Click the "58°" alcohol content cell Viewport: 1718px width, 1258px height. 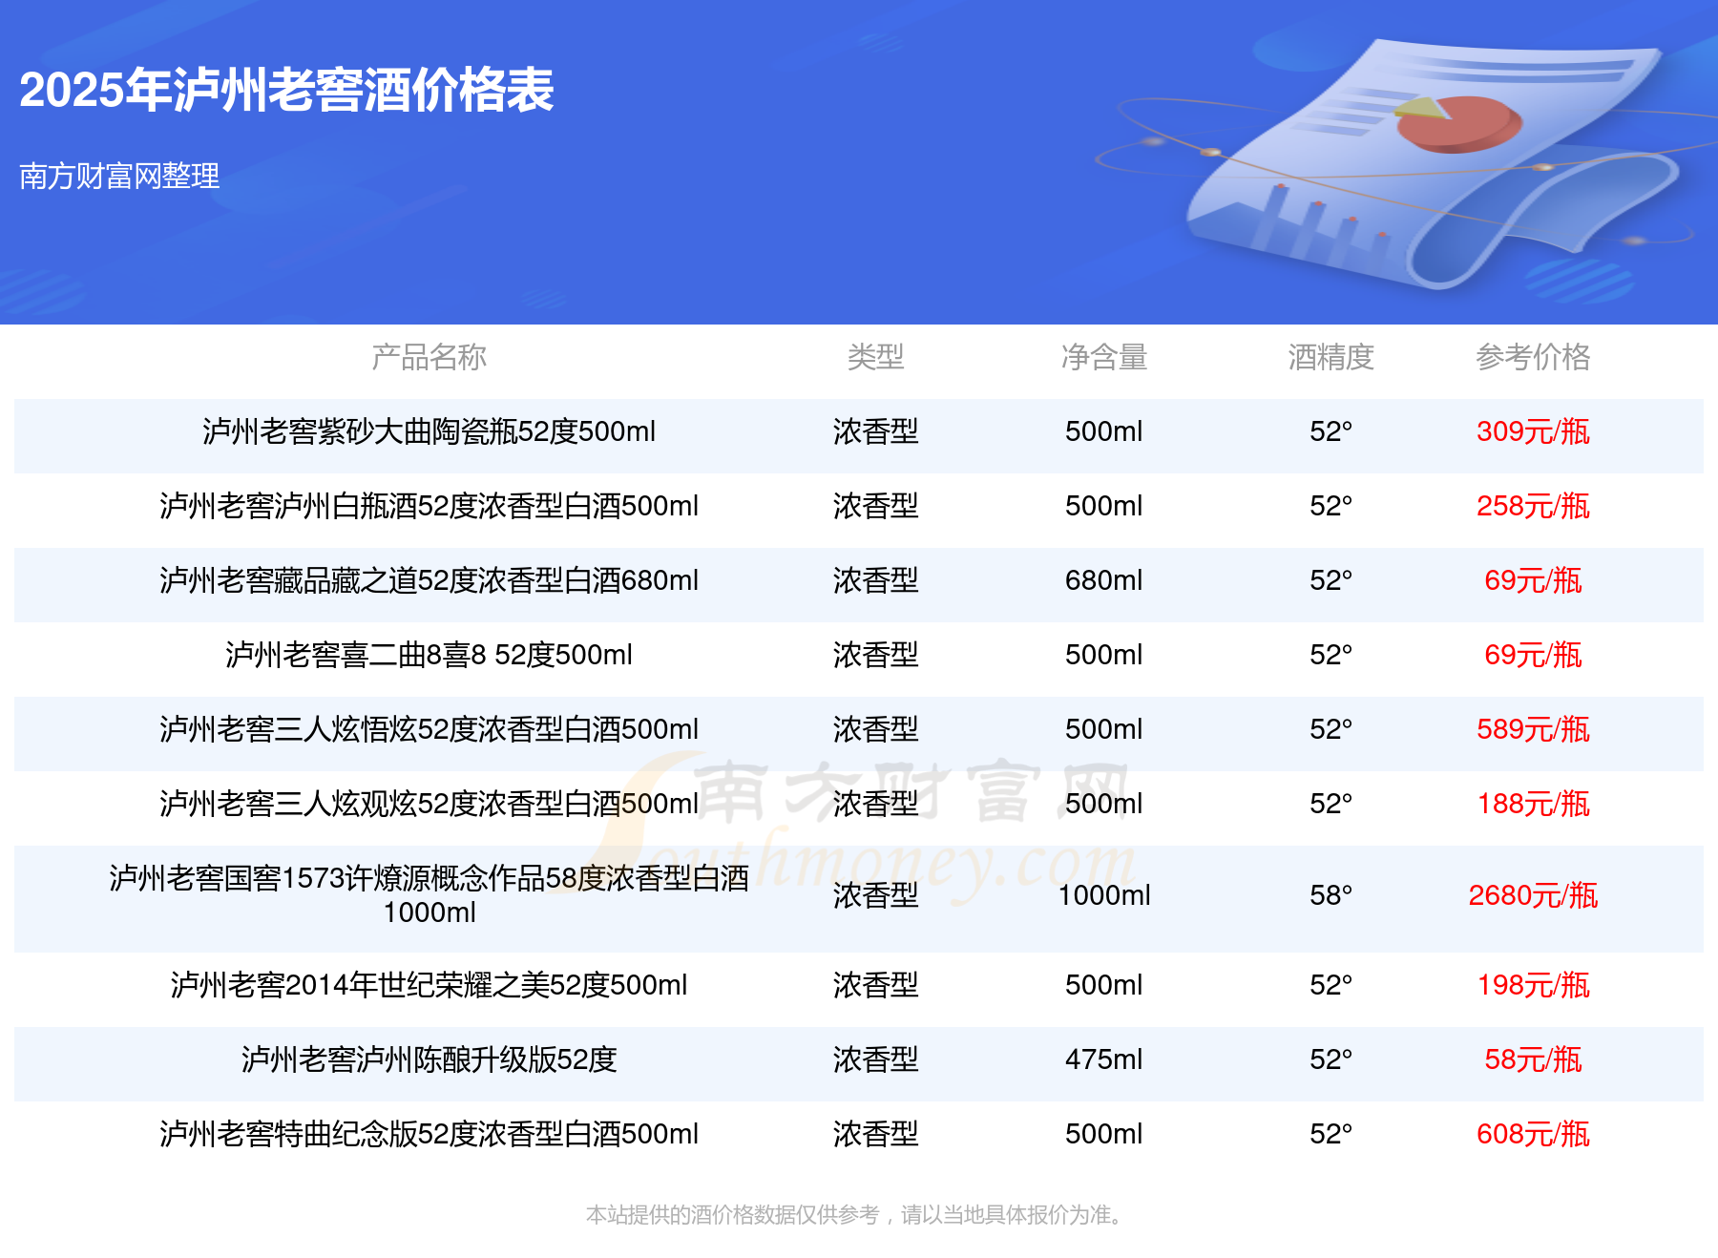pos(1331,895)
